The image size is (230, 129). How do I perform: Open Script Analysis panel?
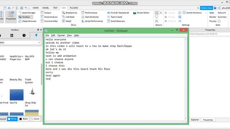click(49, 17)
